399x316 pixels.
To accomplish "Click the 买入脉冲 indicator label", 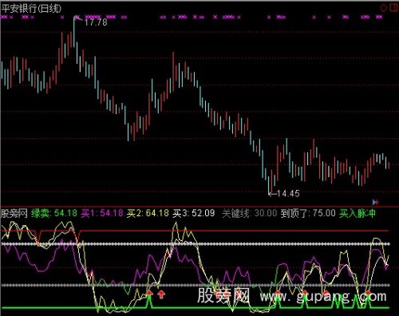I will pyautogui.click(x=358, y=213).
